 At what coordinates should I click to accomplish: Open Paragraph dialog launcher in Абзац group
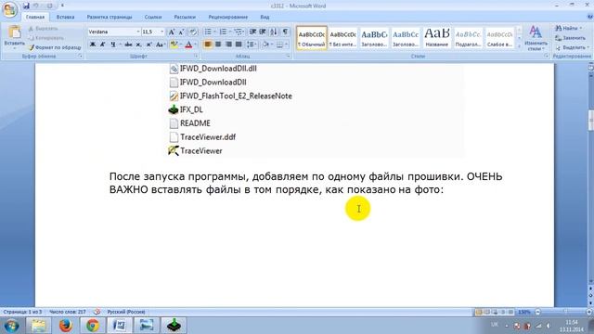pos(289,56)
